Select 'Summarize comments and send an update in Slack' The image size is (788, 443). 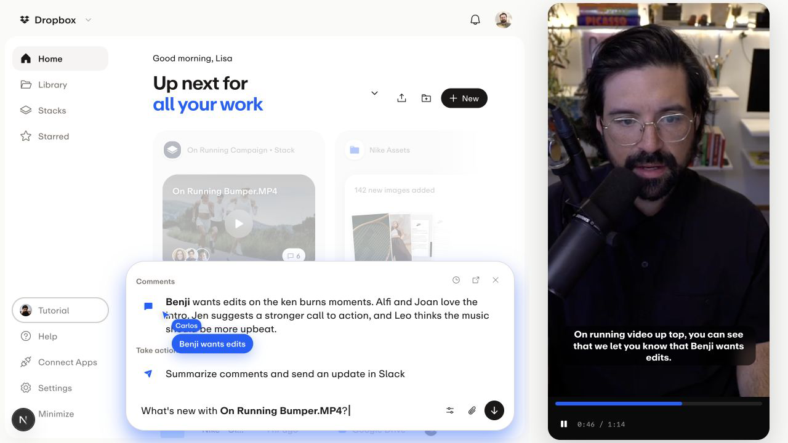[x=285, y=373]
